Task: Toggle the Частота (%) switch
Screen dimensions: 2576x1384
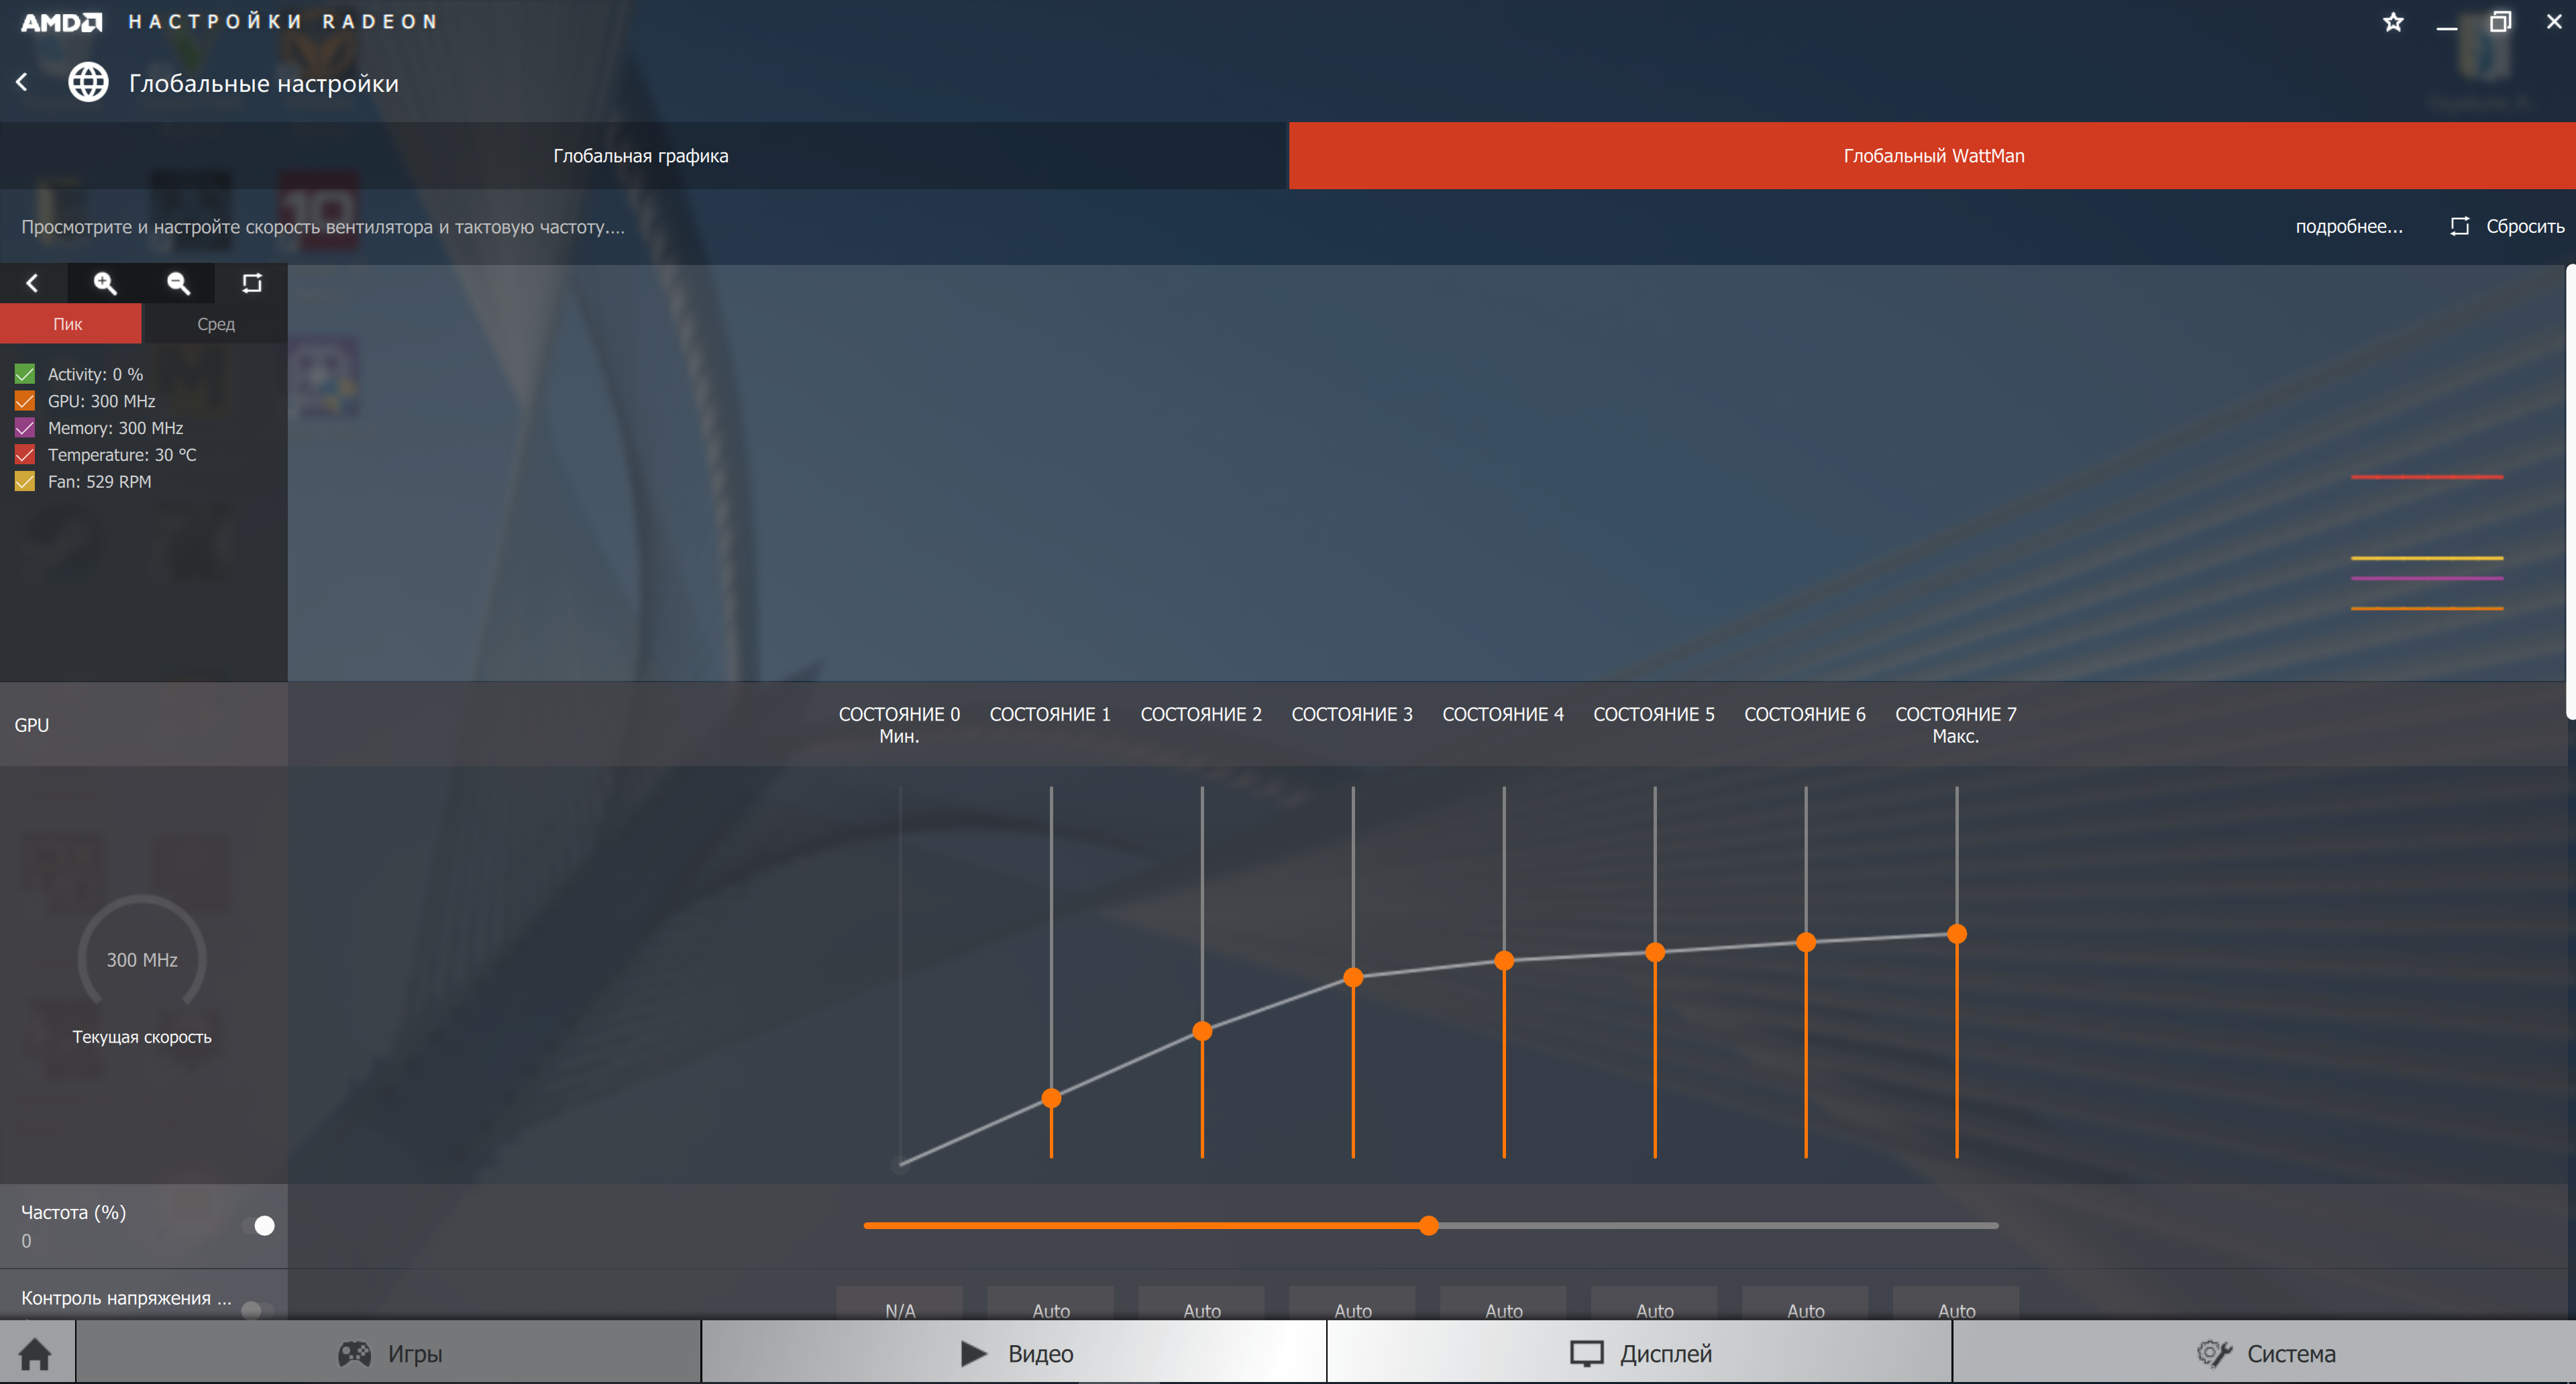Action: 258,1226
